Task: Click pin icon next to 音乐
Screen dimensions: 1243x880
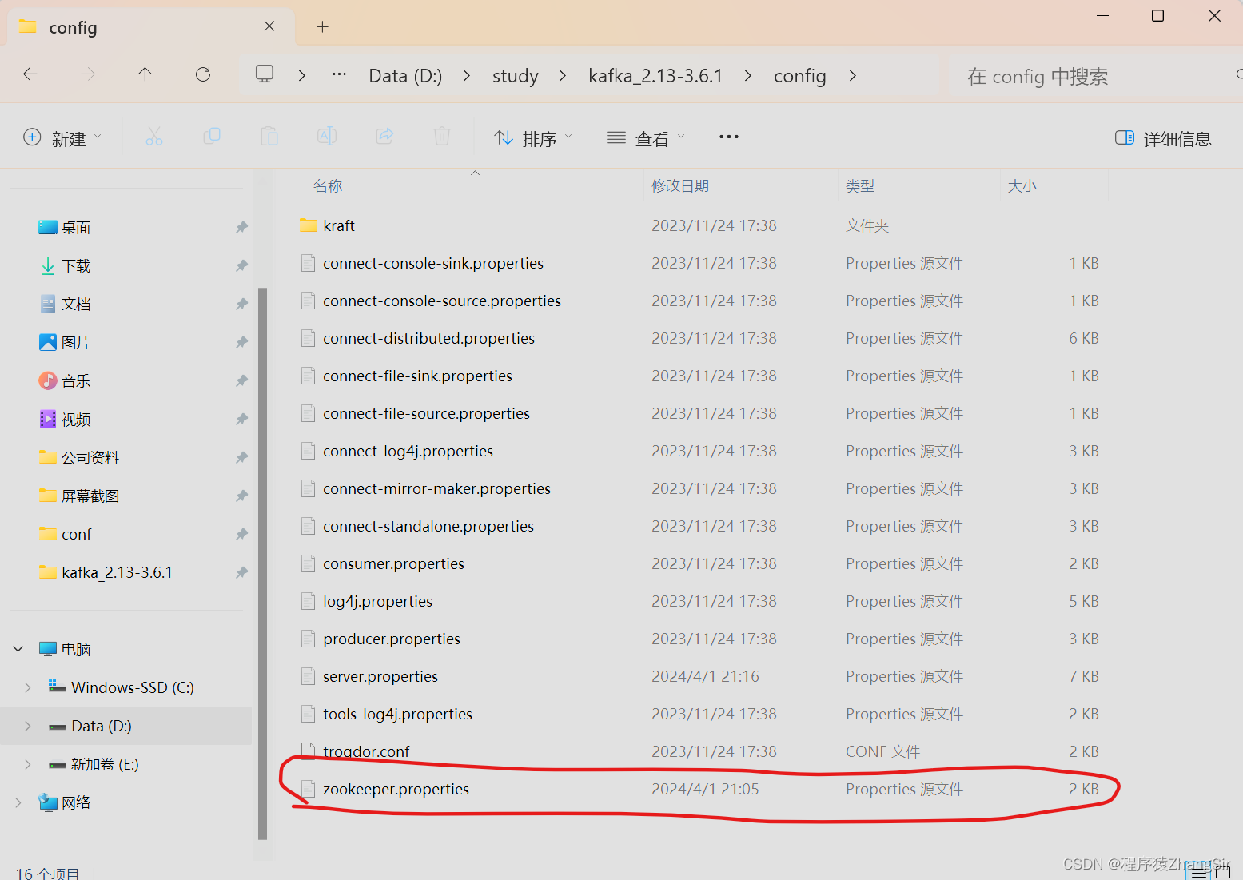Action: (x=241, y=381)
